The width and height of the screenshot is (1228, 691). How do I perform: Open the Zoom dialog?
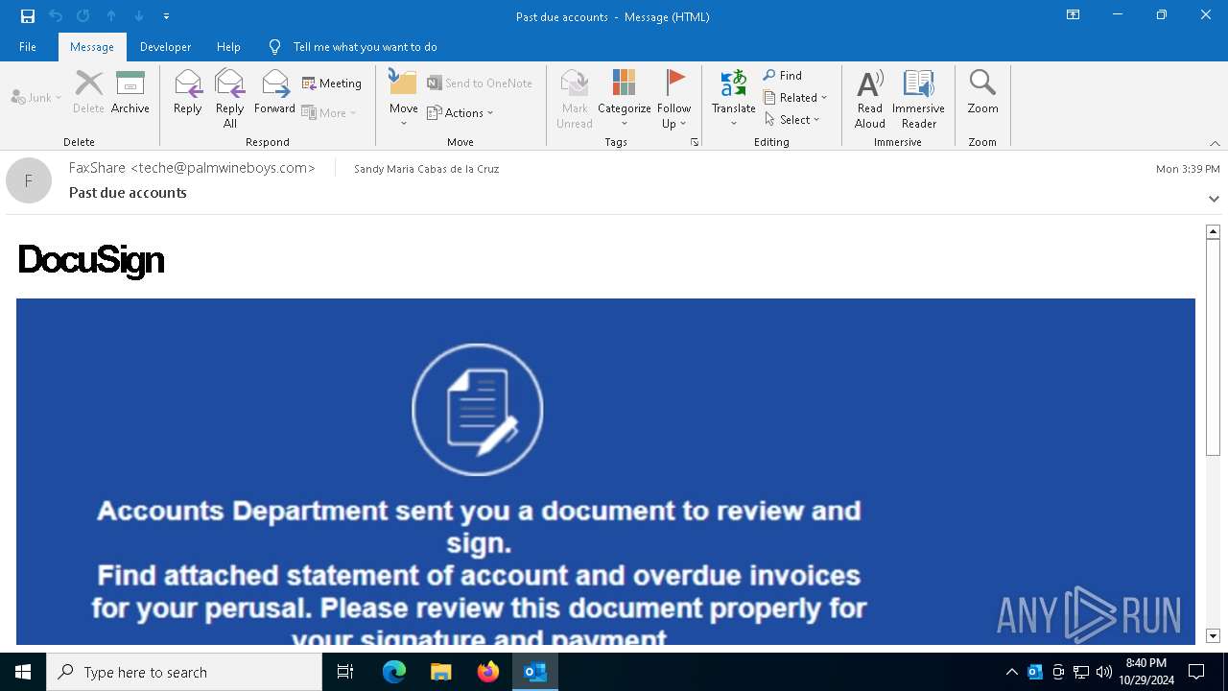(x=983, y=92)
